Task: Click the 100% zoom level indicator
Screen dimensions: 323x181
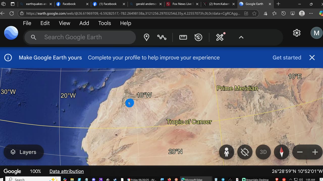Action: point(35,171)
